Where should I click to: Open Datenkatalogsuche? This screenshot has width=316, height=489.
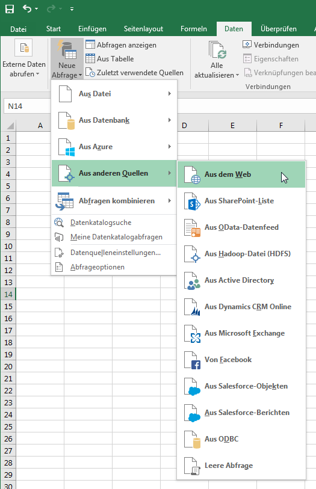(114, 223)
